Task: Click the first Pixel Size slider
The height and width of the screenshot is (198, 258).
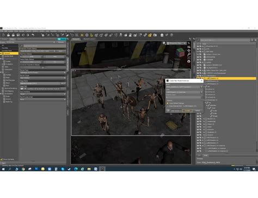Action: 32,57
